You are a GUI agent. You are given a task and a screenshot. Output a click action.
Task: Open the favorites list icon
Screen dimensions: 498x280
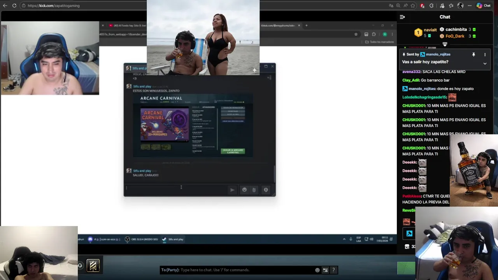(451, 5)
